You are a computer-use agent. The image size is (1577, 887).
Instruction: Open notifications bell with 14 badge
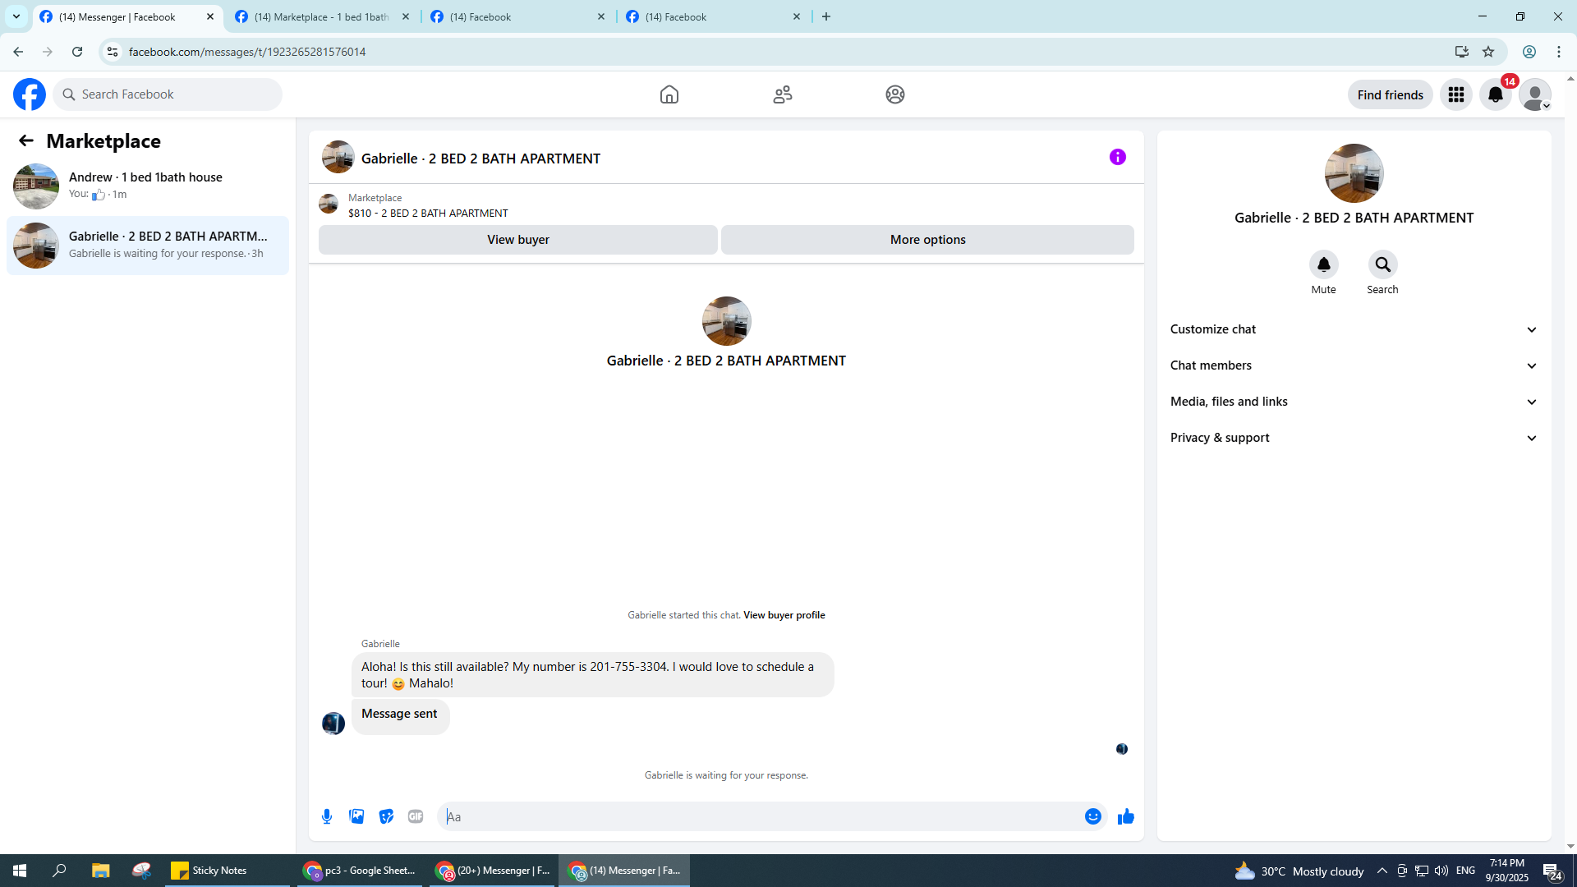[x=1495, y=94]
